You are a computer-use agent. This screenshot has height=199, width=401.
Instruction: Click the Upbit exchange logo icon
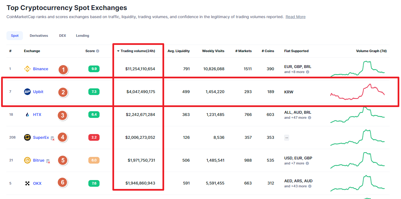pyautogui.click(x=27, y=92)
